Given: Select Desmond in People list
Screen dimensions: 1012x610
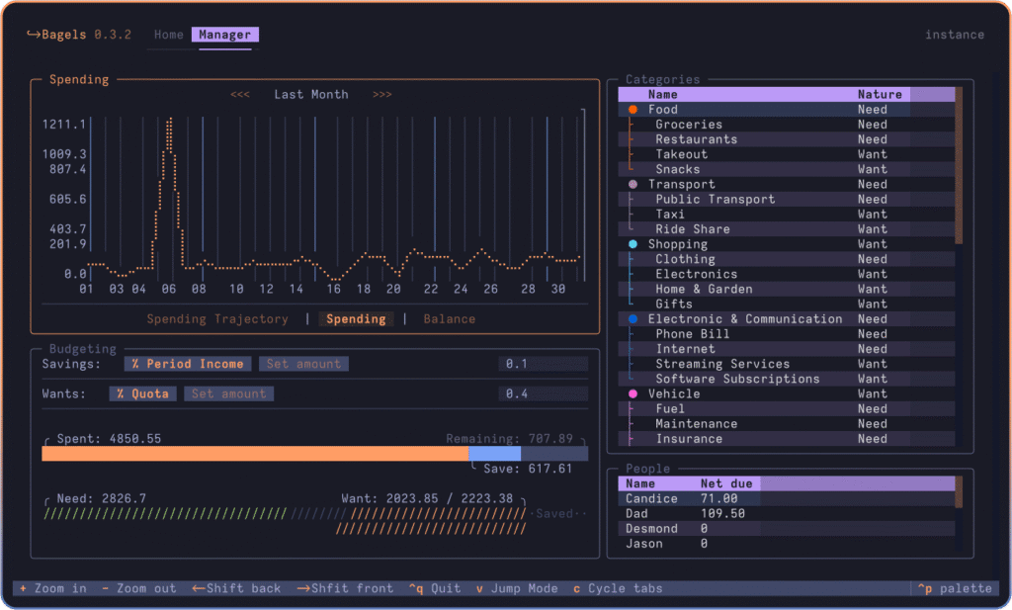Looking at the screenshot, I should (x=786, y=529).
